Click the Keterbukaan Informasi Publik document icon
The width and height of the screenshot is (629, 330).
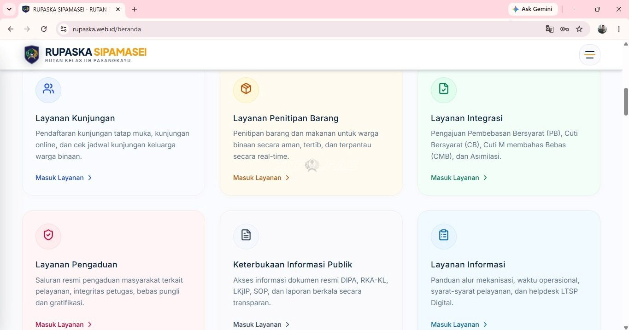point(246,236)
